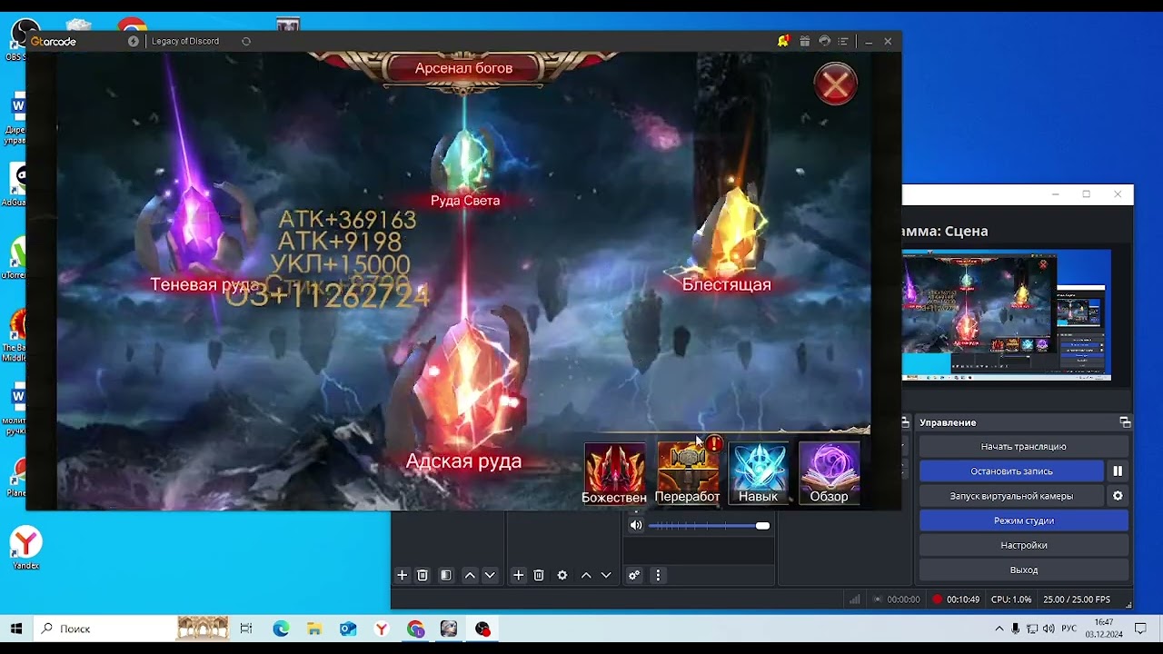Open Microsoft Edge from the taskbar
The height and width of the screenshot is (654, 1163).
281,629
